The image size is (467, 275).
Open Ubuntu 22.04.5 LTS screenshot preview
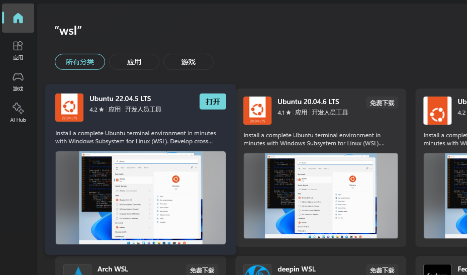(x=141, y=198)
